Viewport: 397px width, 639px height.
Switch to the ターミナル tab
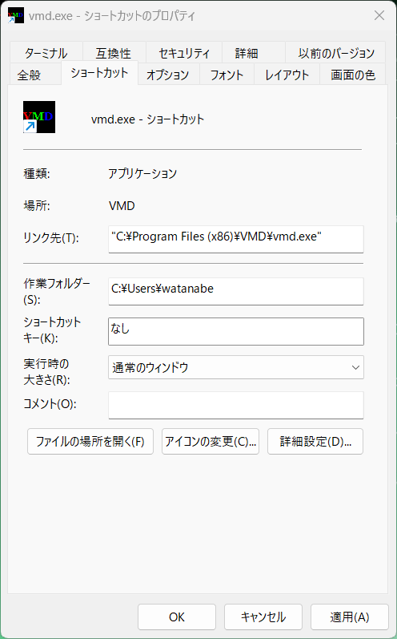coord(46,53)
